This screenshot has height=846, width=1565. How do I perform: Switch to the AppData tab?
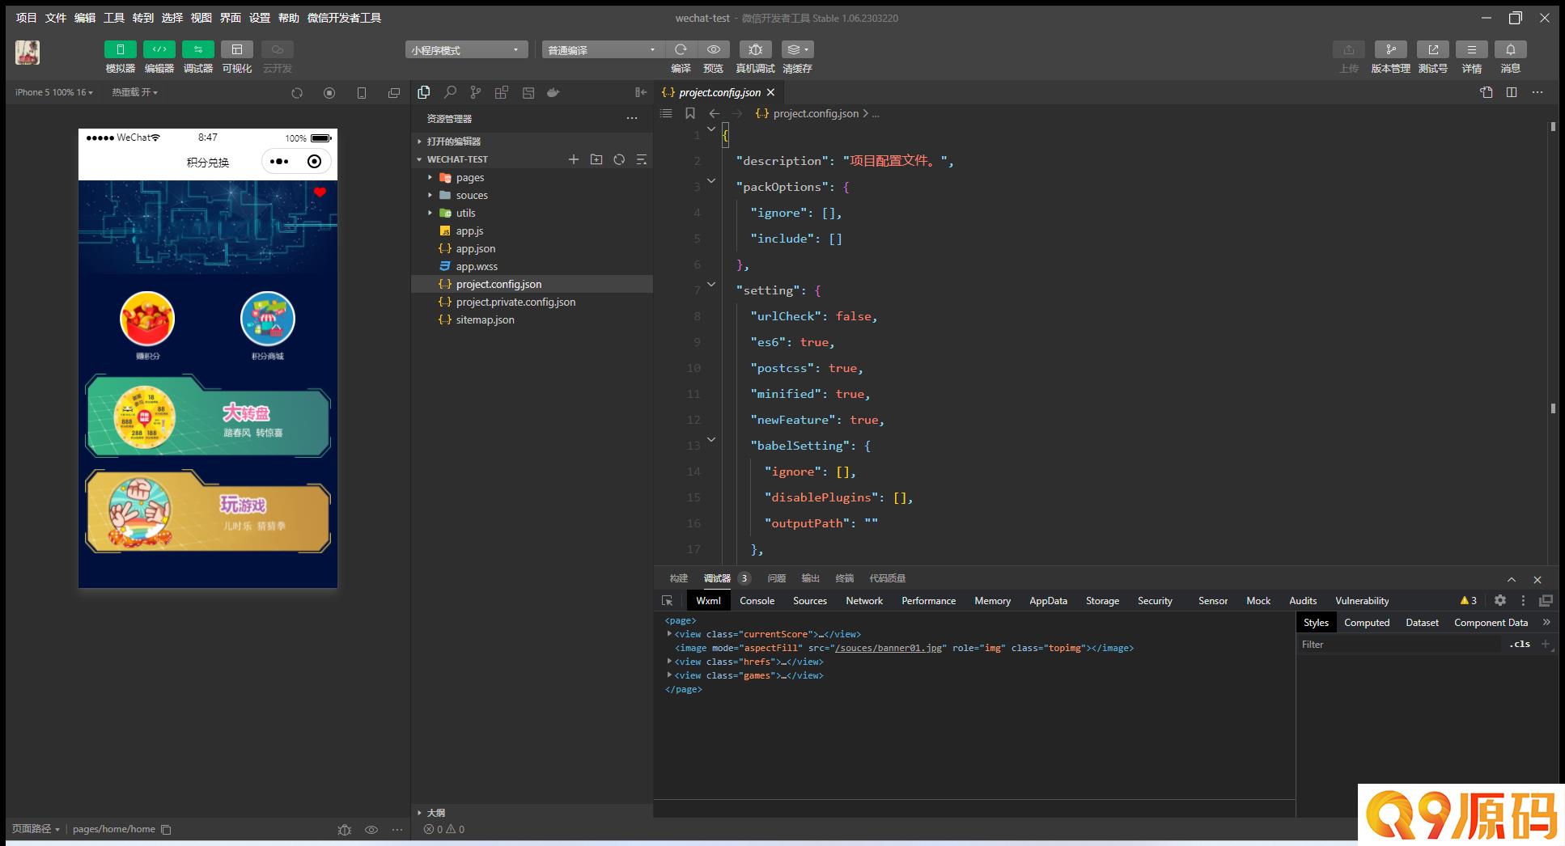pyautogui.click(x=1048, y=600)
